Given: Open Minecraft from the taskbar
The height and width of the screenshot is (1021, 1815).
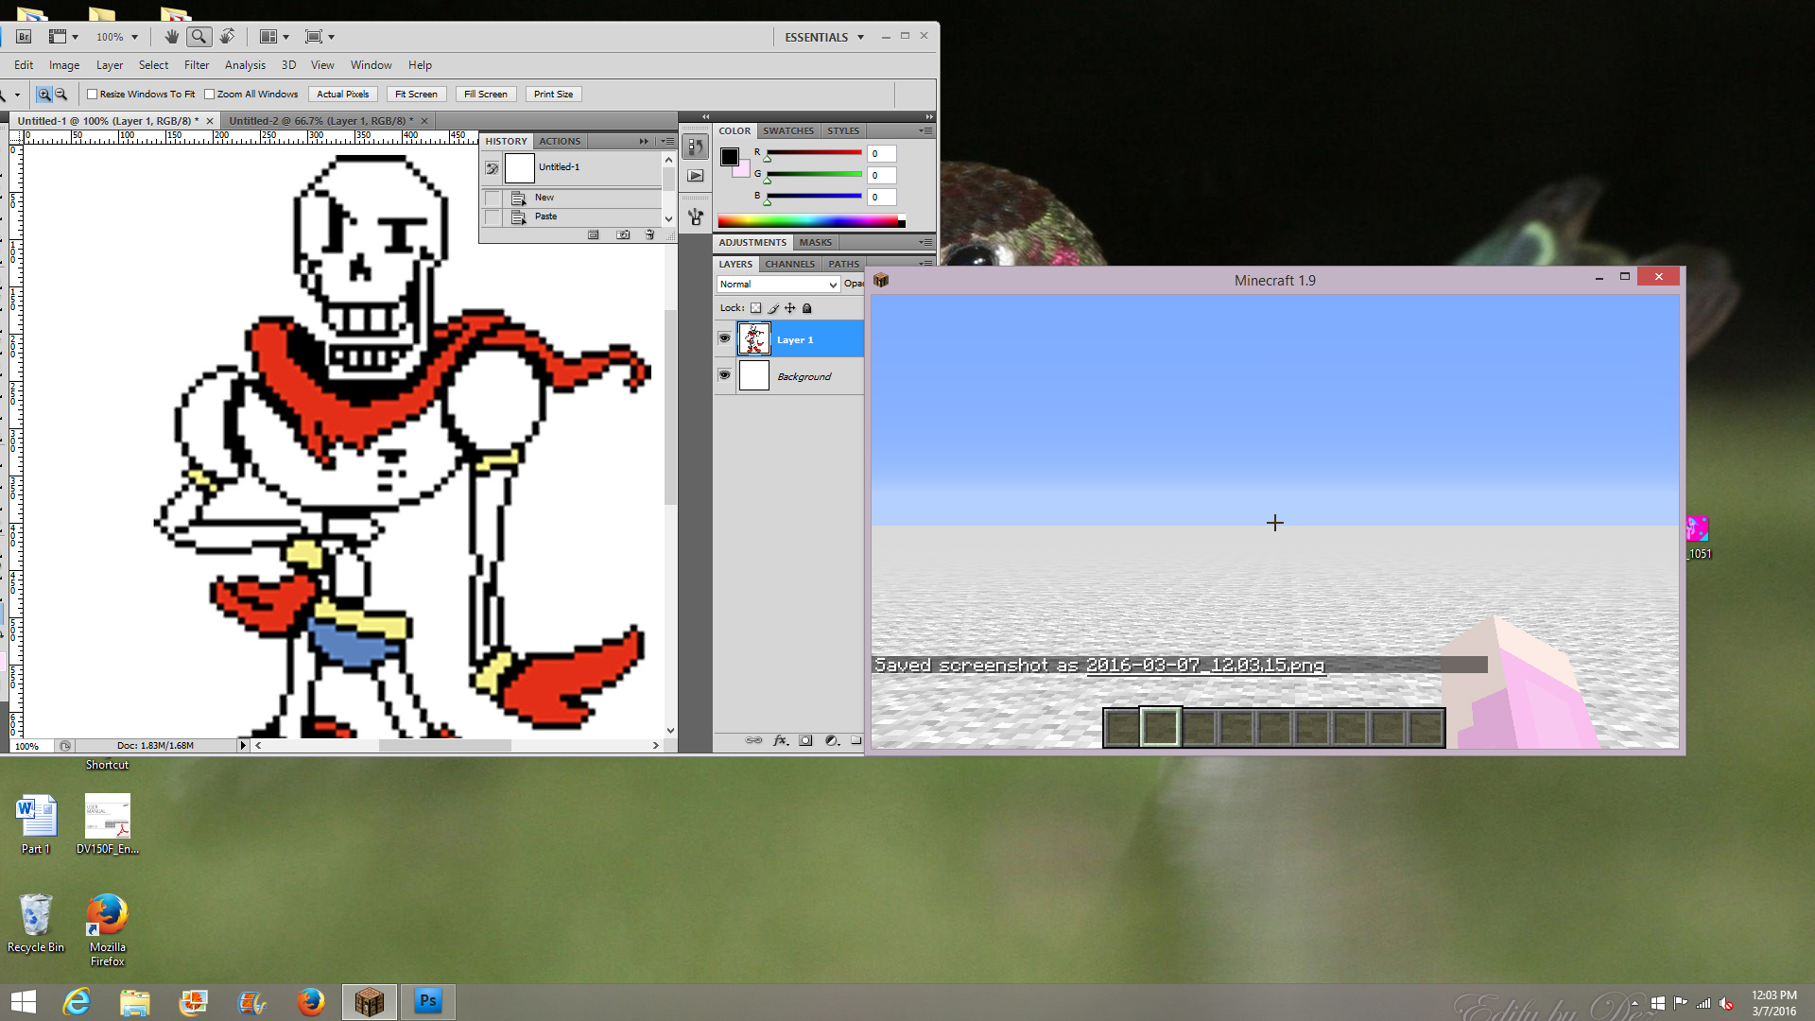Looking at the screenshot, I should click(x=369, y=1001).
